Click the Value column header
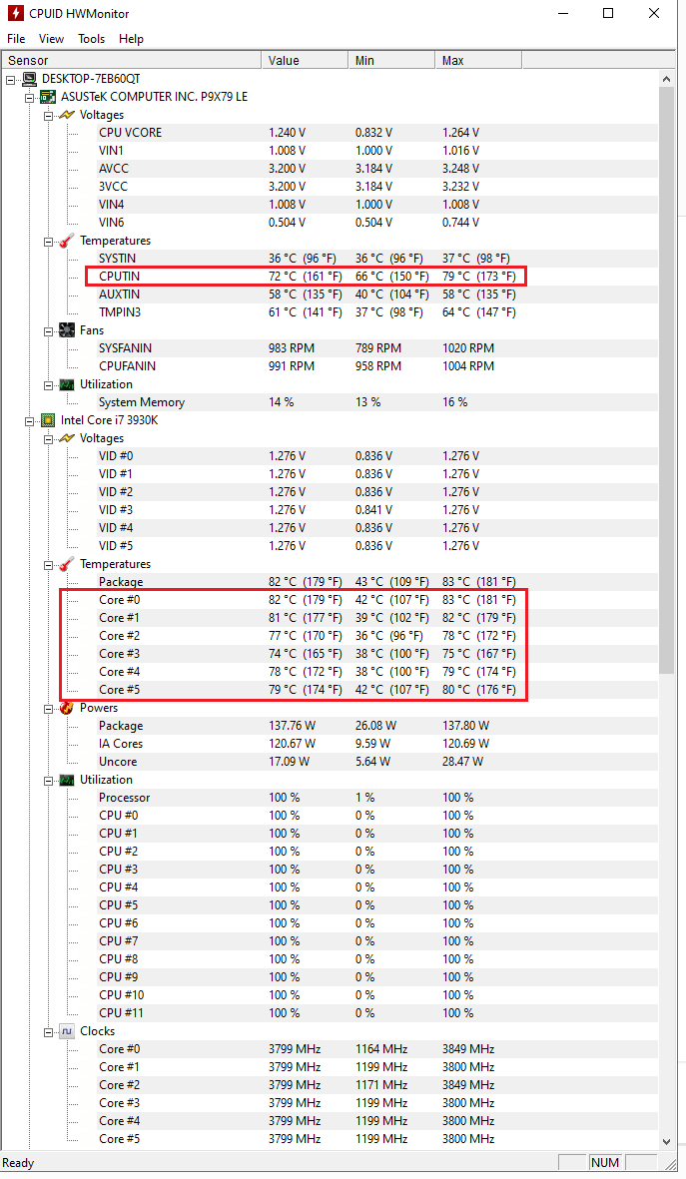686x1179 pixels. [x=284, y=61]
